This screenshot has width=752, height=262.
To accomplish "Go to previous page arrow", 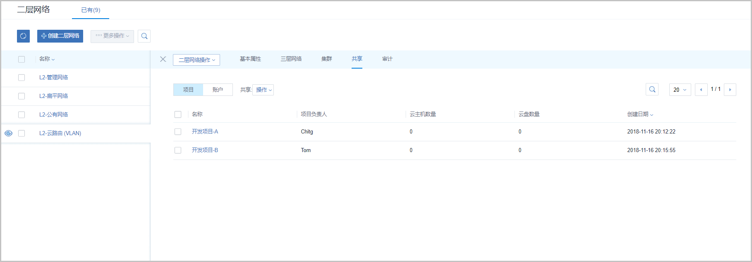I will [701, 89].
